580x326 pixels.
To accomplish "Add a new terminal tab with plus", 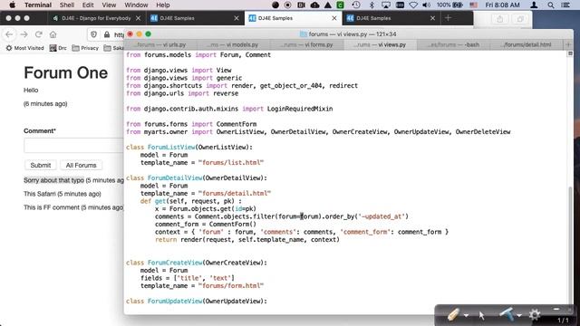I will [x=568, y=44].
